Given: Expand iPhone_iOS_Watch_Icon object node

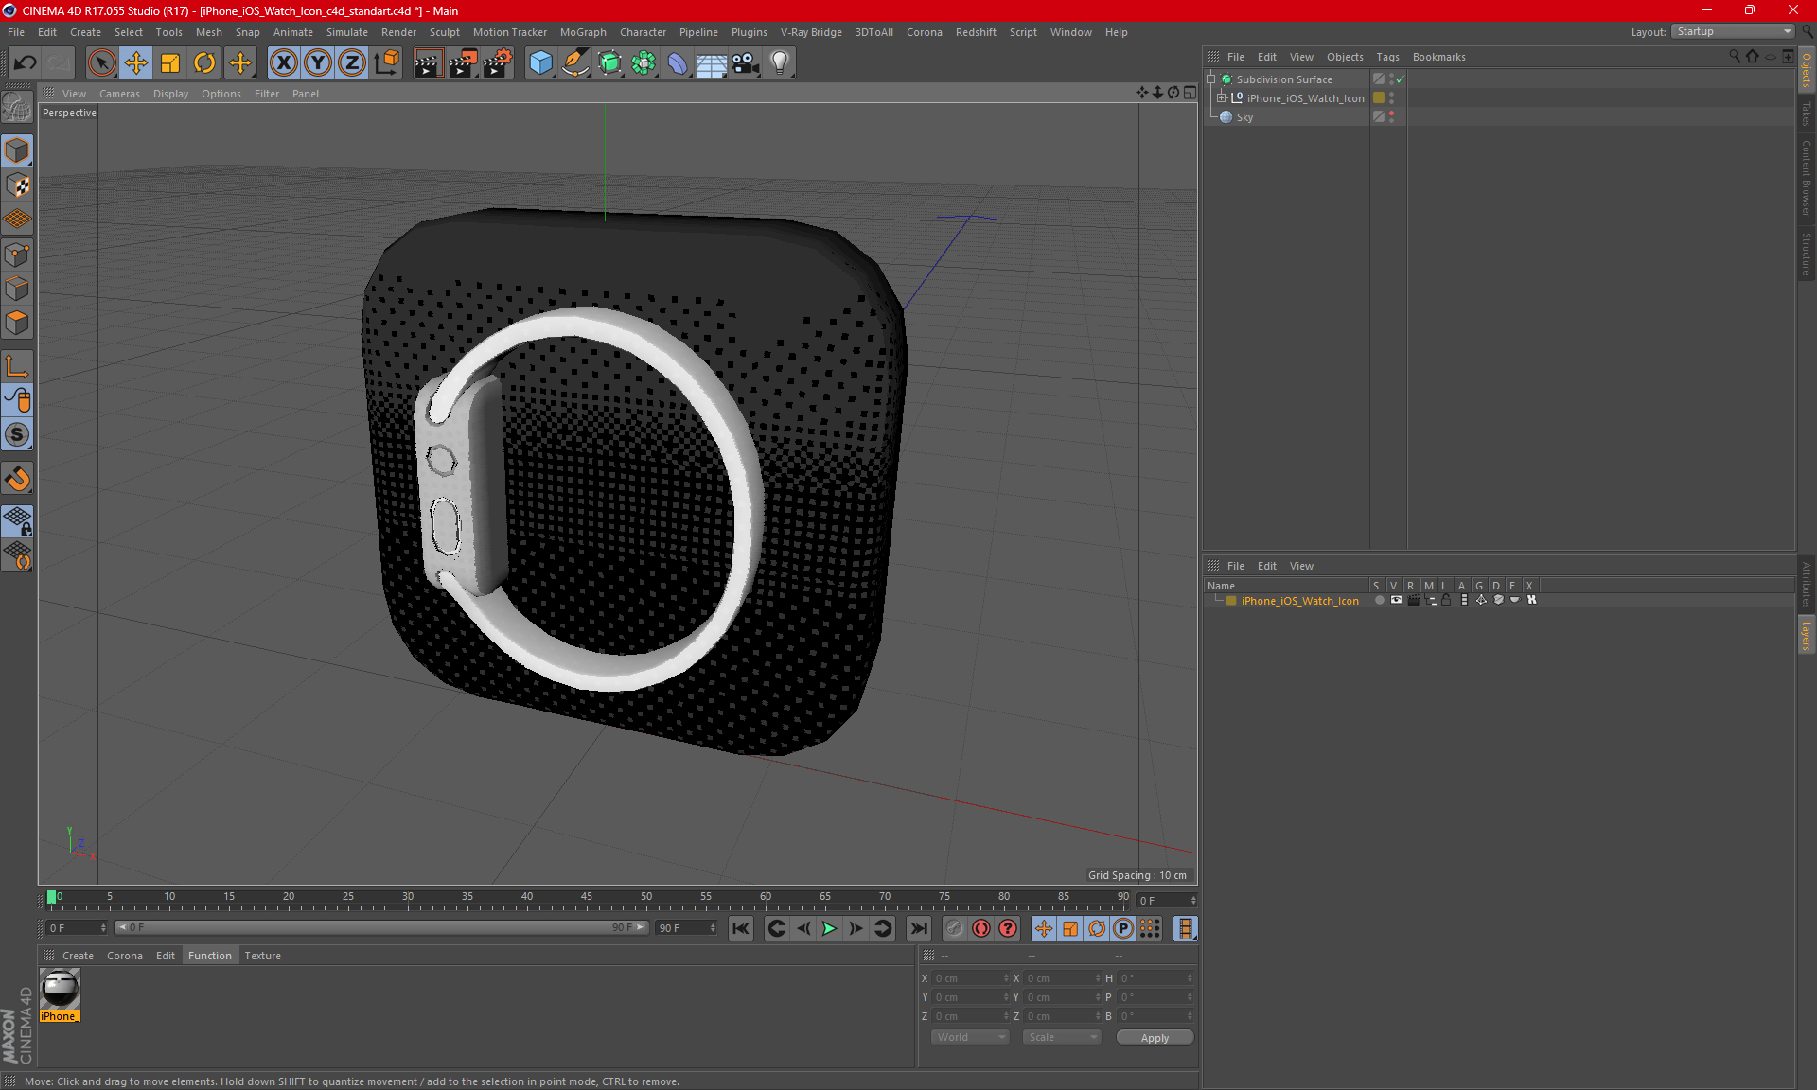Looking at the screenshot, I should pyautogui.click(x=1221, y=98).
